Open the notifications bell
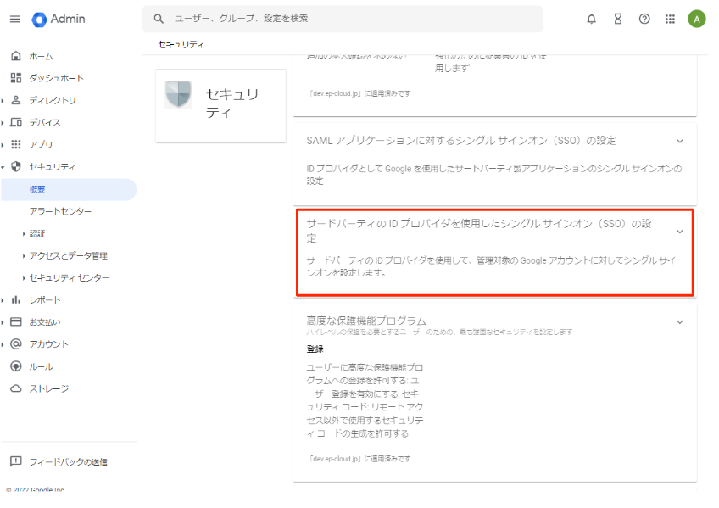Viewport: 719px width, 508px height. click(x=592, y=19)
